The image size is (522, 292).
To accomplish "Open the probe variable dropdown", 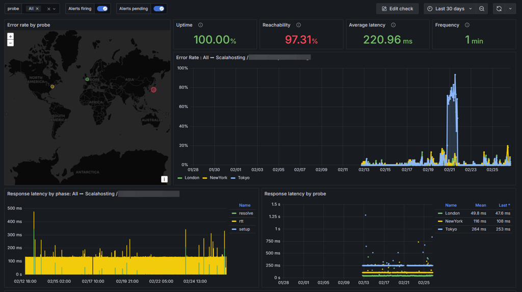I will tap(54, 9).
